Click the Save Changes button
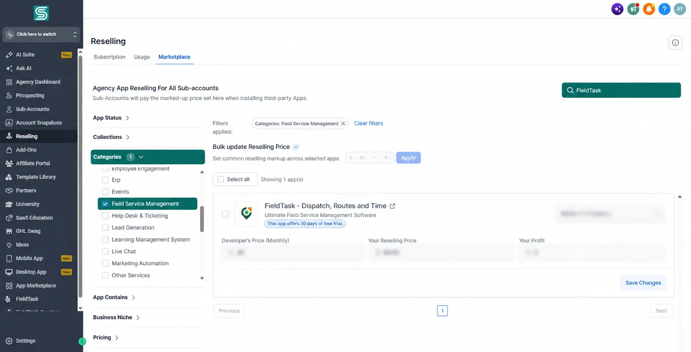 click(643, 283)
